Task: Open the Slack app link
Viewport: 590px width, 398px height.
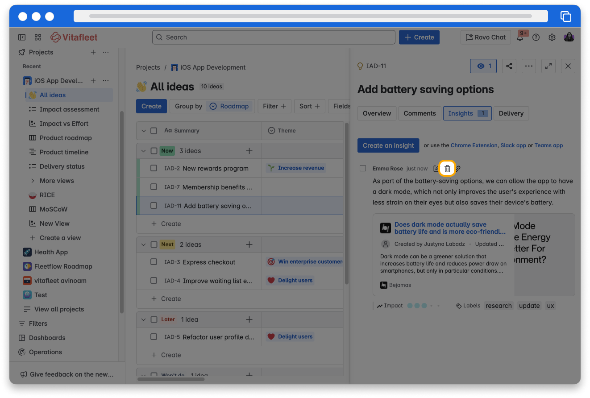Action: click(x=513, y=145)
